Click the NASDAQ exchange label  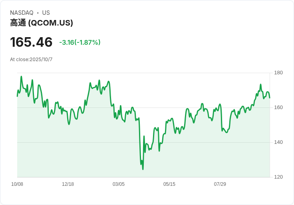(22, 13)
